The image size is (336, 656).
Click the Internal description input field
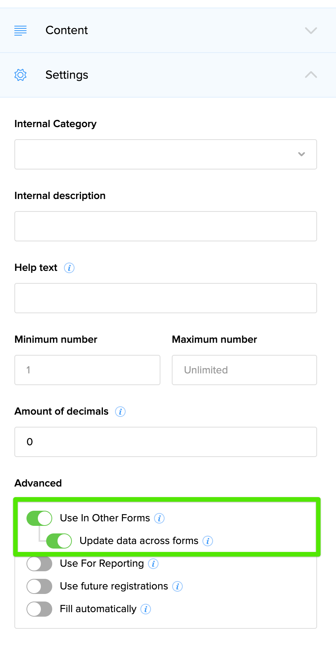pos(166,226)
